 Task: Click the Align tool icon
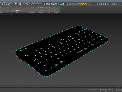pos(44,4)
